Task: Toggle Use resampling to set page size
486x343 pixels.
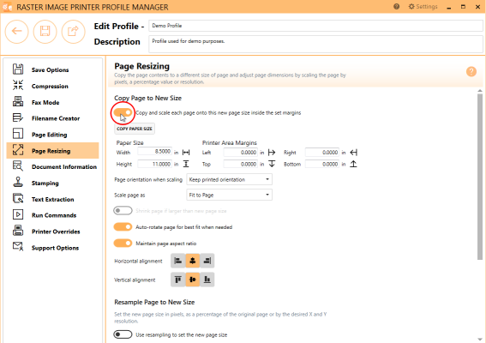Action: point(123,334)
